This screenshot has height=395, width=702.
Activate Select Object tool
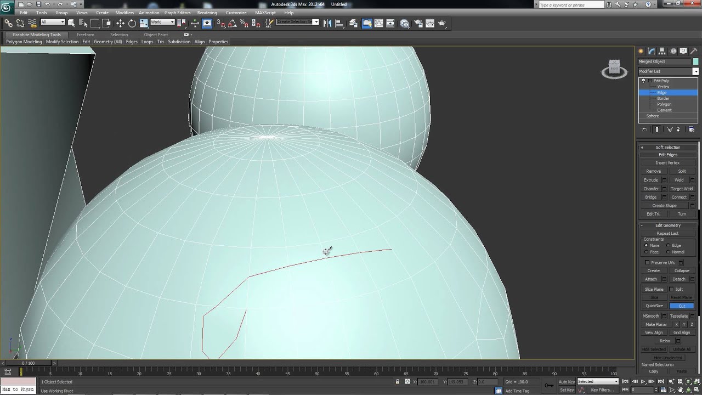pos(72,23)
